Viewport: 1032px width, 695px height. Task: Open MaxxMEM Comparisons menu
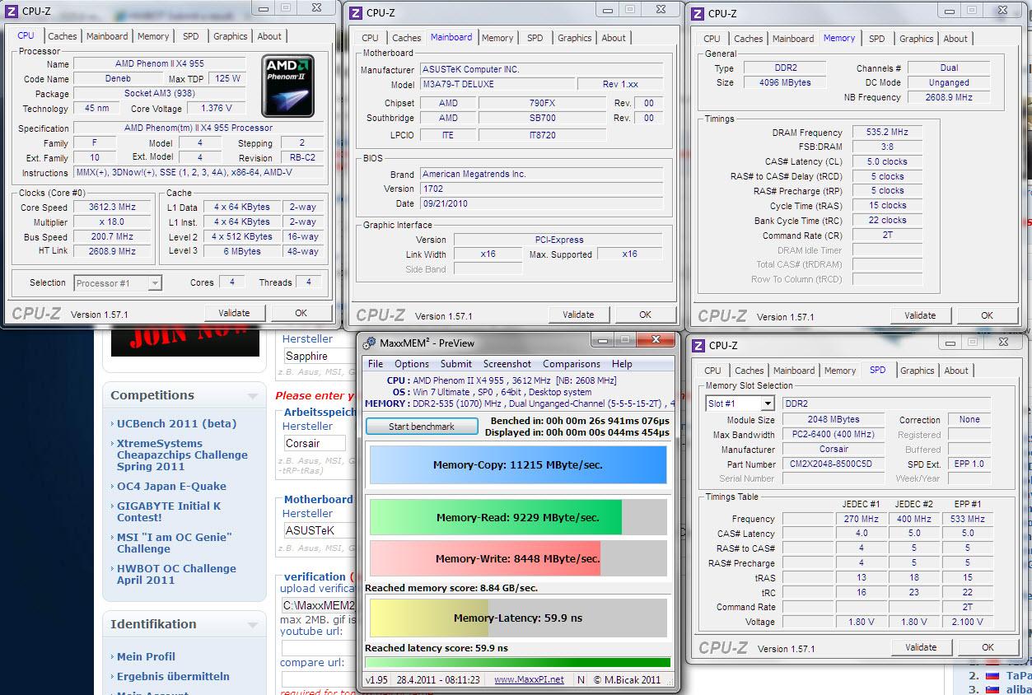(572, 364)
